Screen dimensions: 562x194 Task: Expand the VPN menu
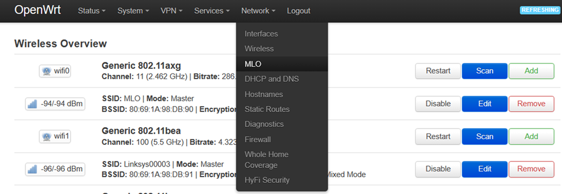pyautogui.click(x=171, y=11)
